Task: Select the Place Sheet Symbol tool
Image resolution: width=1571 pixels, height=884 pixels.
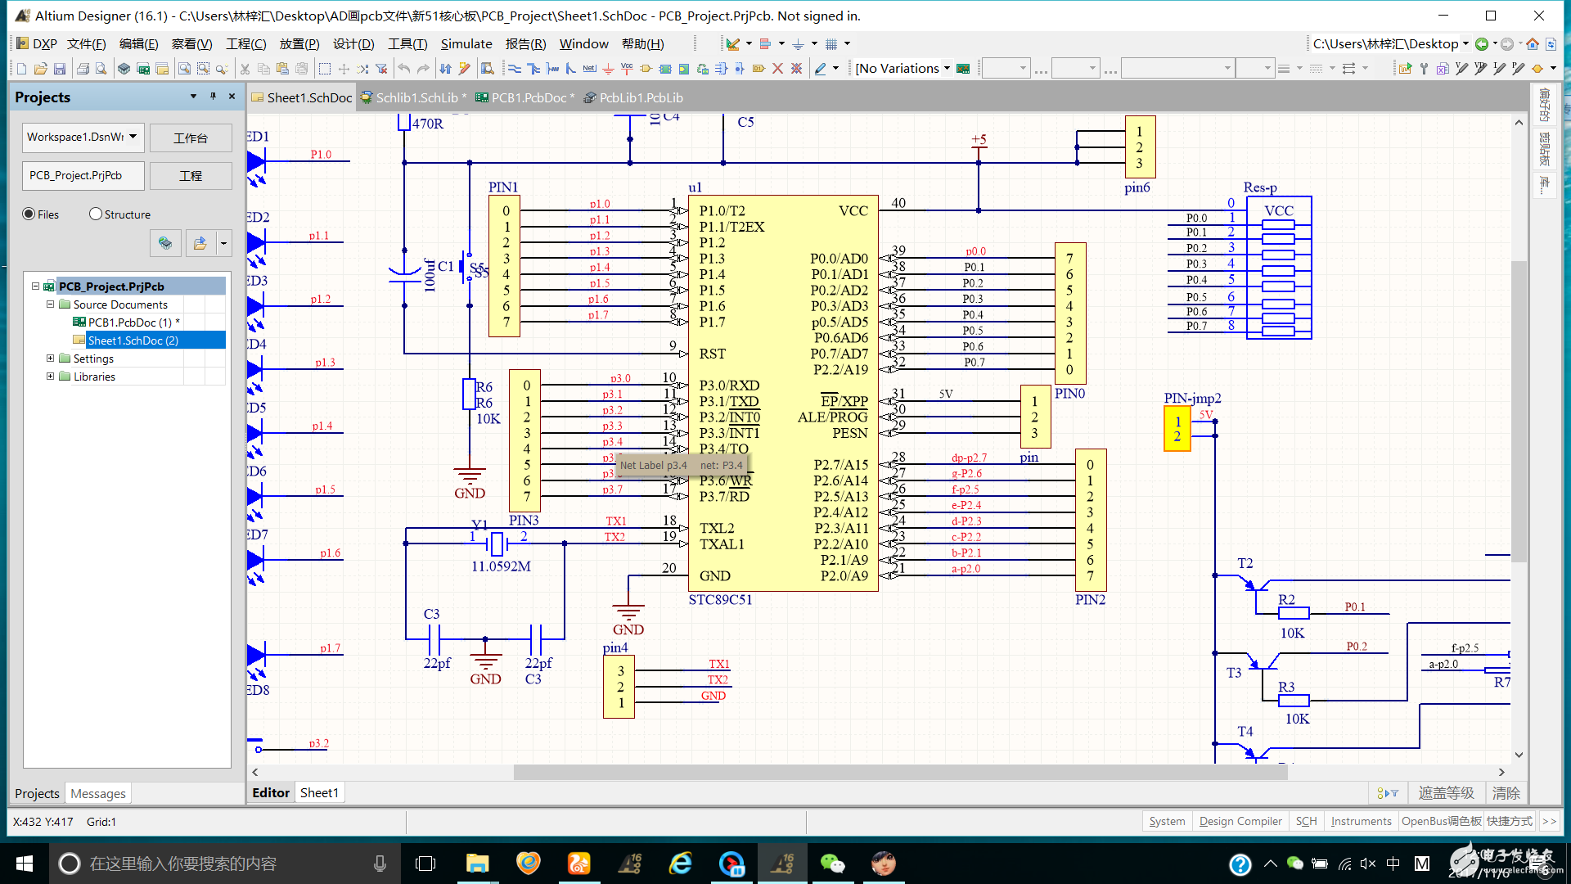Action: point(665,69)
